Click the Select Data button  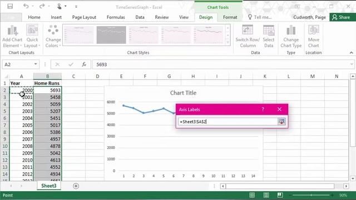(x=269, y=36)
